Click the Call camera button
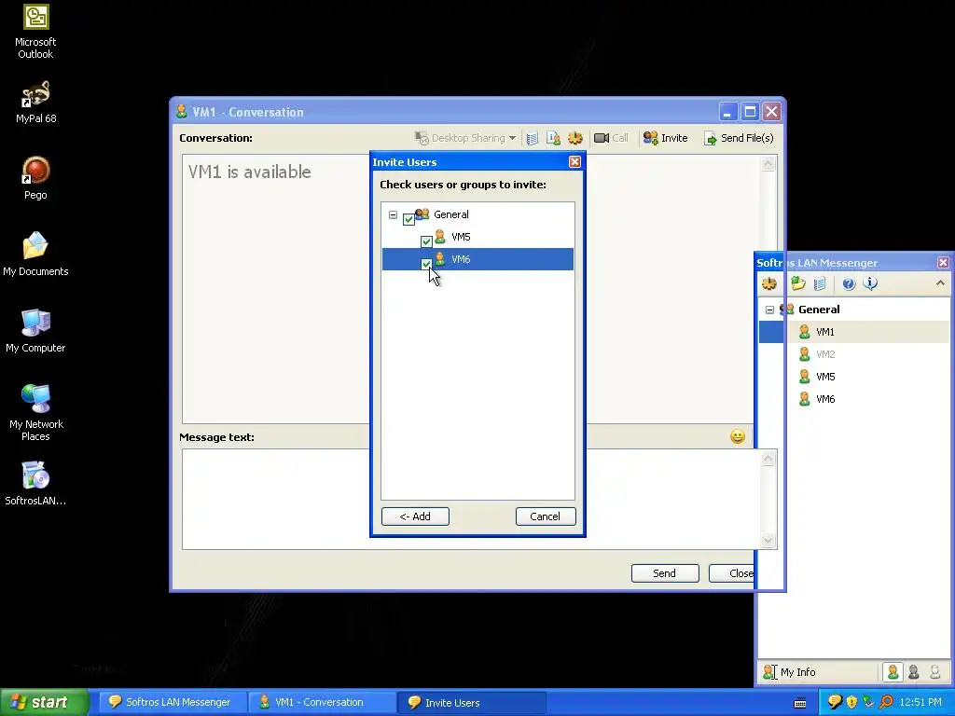The width and height of the screenshot is (955, 716). (611, 138)
